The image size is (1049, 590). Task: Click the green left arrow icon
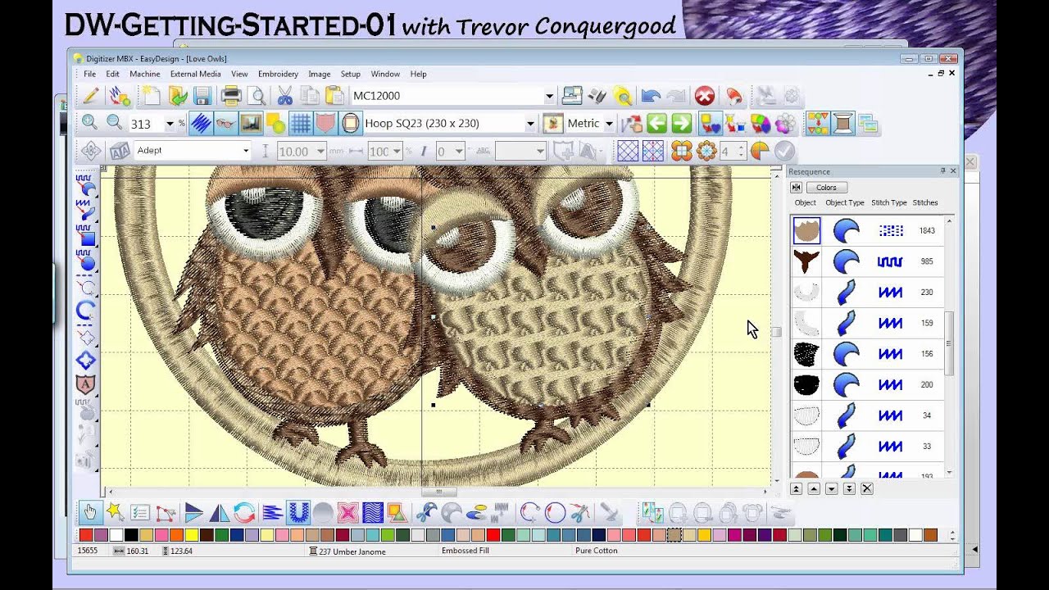click(656, 124)
